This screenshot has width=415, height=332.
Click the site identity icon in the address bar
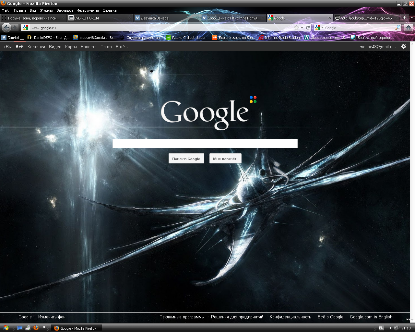26,28
